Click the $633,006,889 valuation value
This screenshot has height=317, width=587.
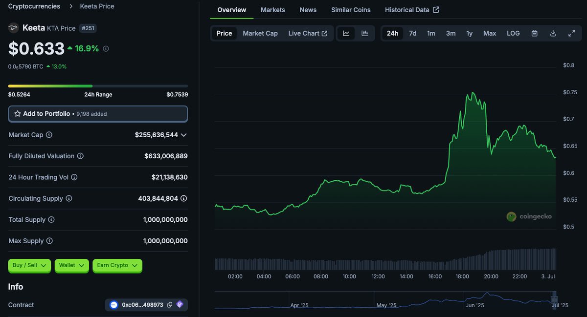click(x=166, y=156)
